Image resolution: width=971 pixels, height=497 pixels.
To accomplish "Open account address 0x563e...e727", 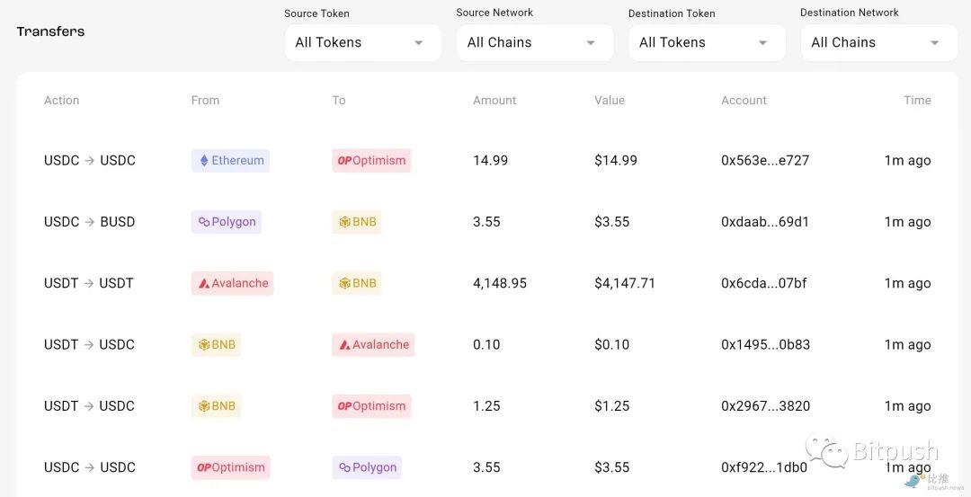I will (765, 161).
